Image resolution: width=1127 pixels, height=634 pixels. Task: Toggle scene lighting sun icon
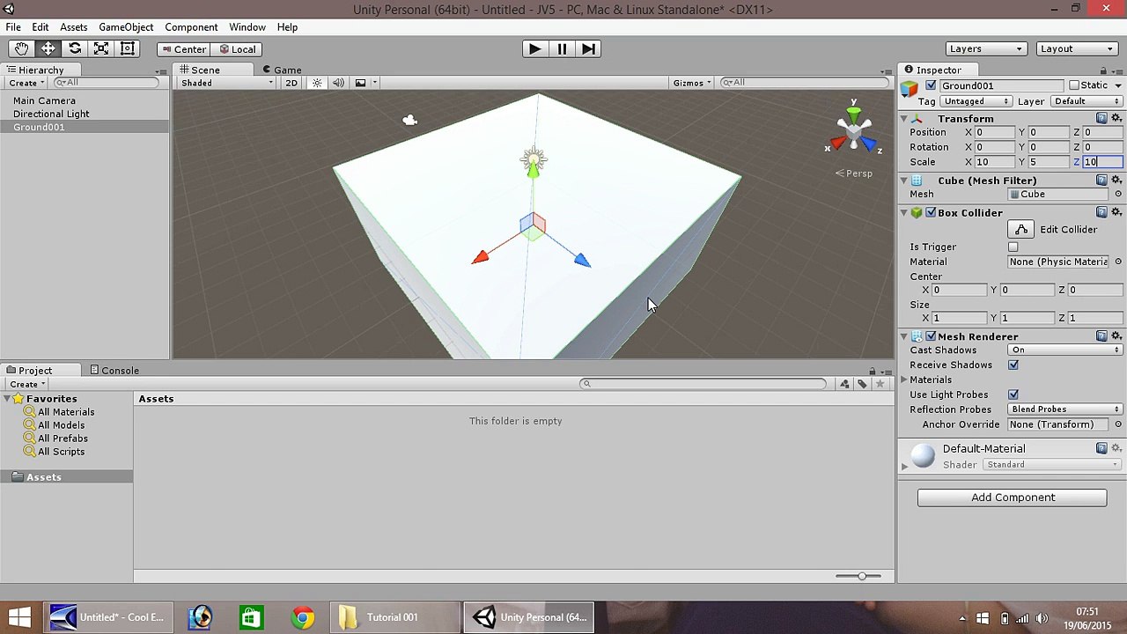(x=317, y=83)
